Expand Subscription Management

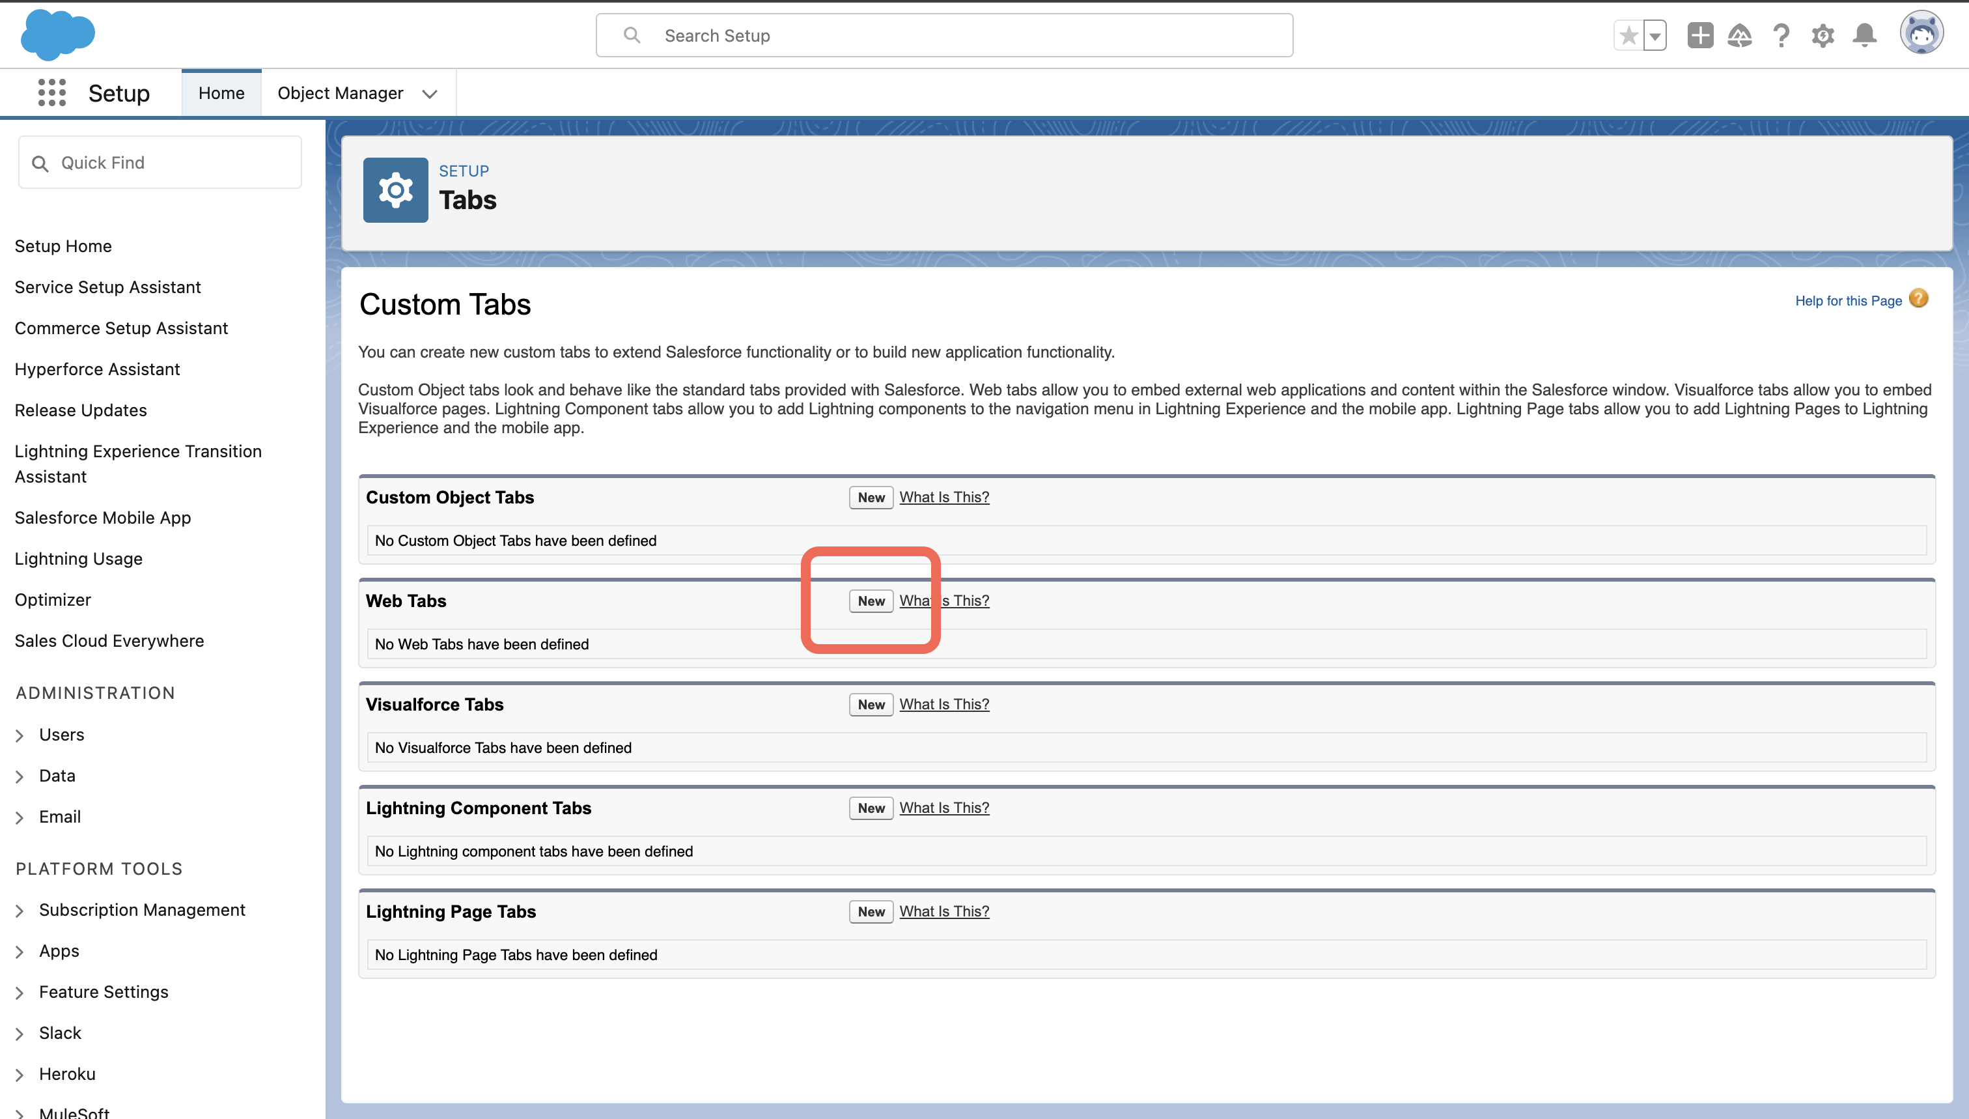pos(20,911)
